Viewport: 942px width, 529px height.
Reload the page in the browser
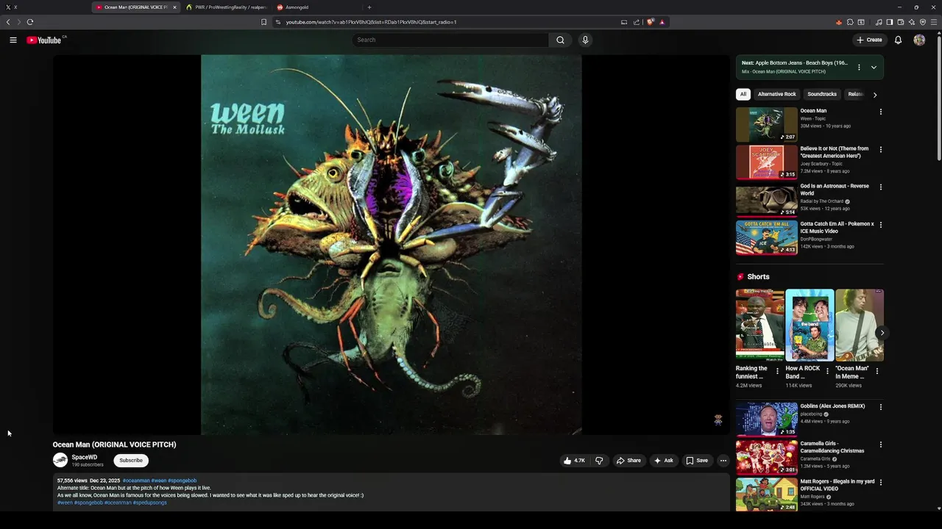tap(30, 22)
